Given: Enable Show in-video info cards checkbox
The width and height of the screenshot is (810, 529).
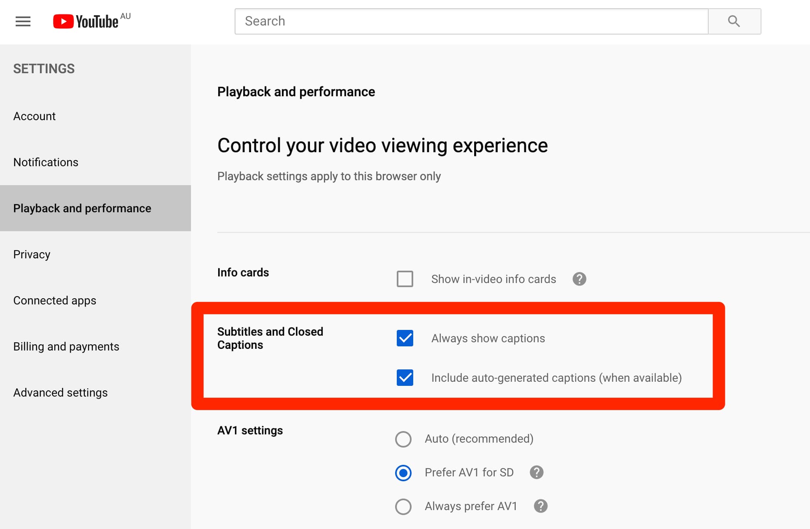Looking at the screenshot, I should (x=405, y=279).
